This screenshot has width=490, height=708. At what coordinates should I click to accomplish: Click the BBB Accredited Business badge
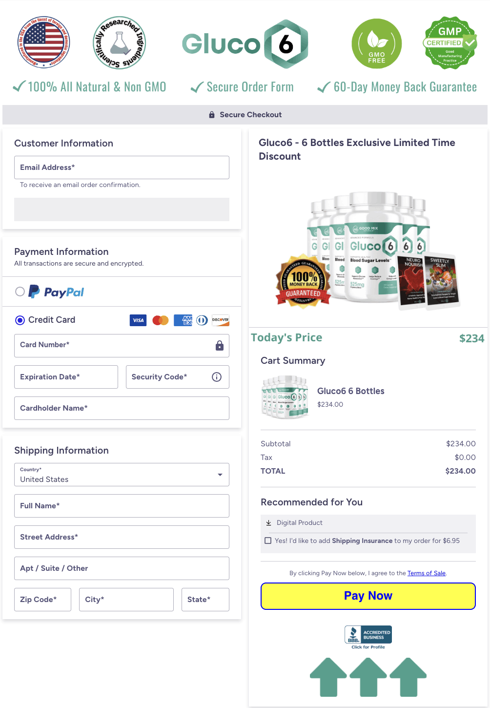[367, 634]
